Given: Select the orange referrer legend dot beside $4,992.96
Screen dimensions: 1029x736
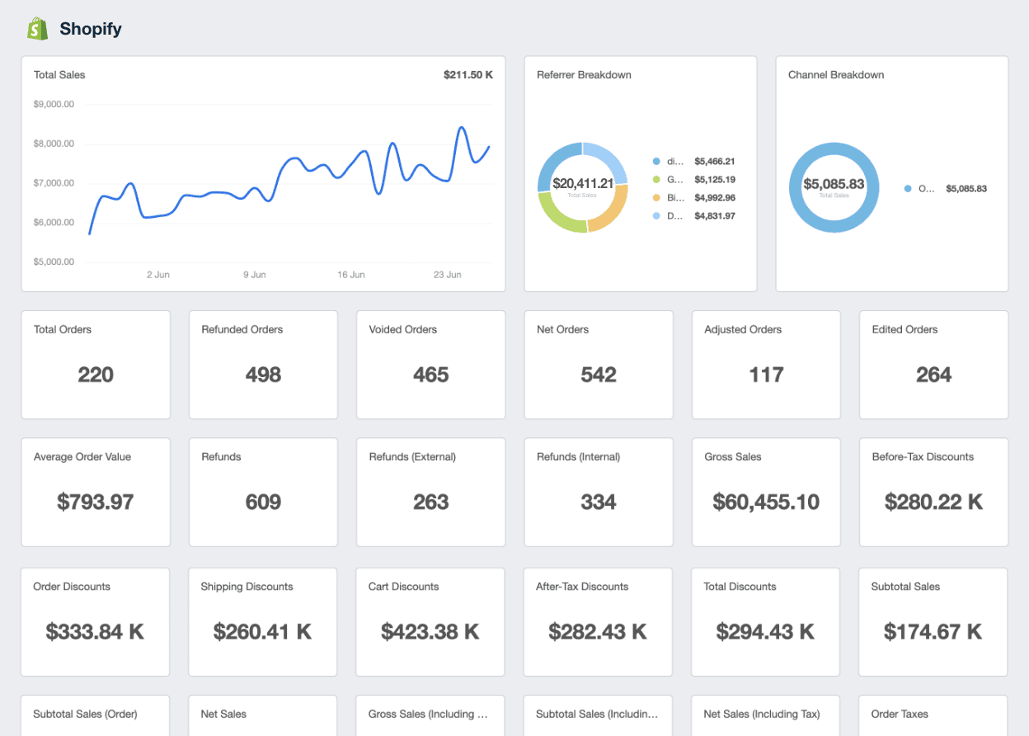Looking at the screenshot, I should (655, 197).
